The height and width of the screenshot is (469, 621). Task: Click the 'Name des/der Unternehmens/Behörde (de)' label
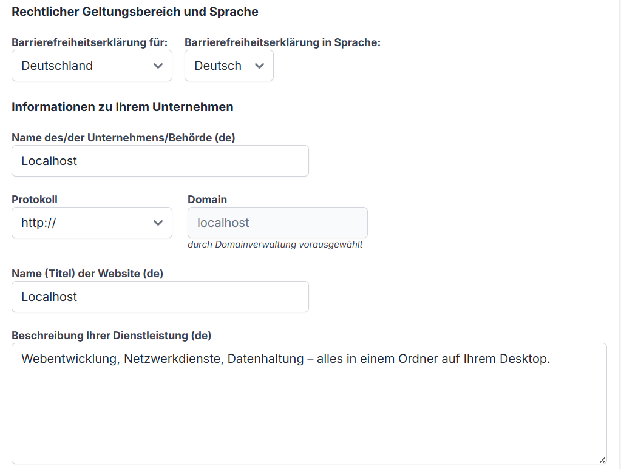coord(123,138)
